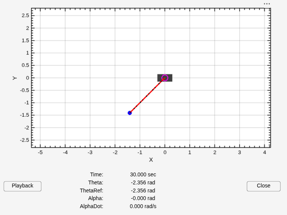Click the magenta pivot circle
Viewport: 287px width, 215px height.
click(x=165, y=78)
